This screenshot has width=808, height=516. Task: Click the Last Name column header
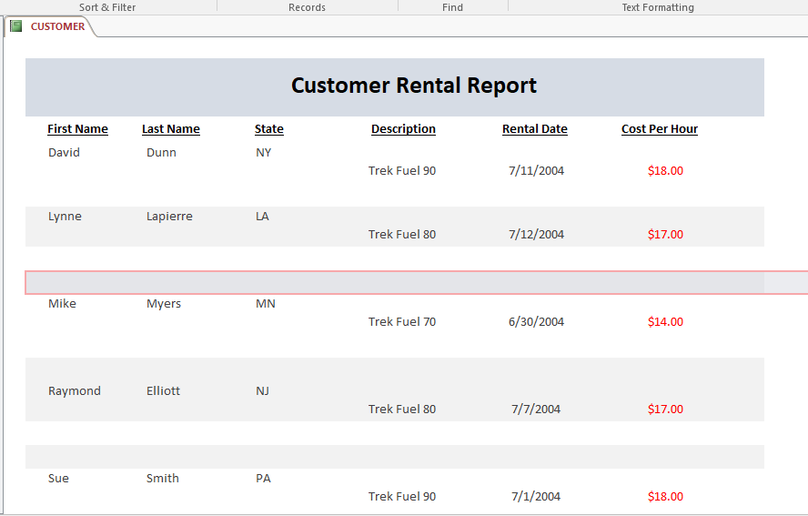pyautogui.click(x=171, y=129)
